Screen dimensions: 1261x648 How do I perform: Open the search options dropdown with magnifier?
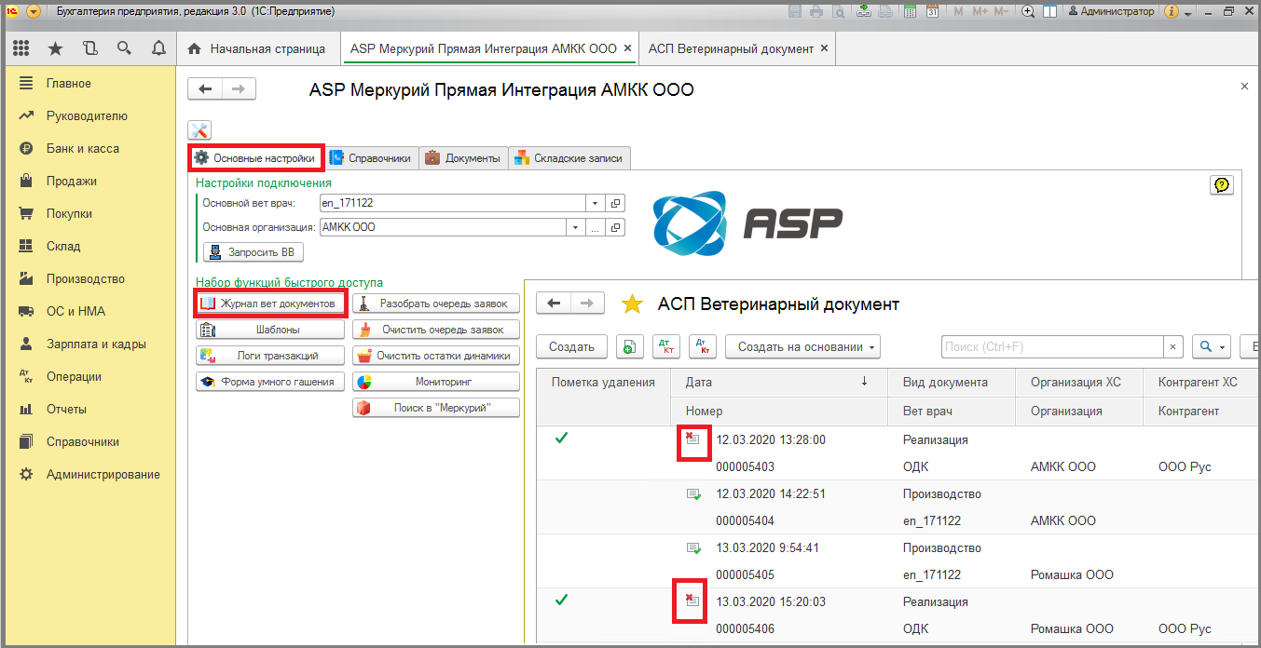(1213, 347)
